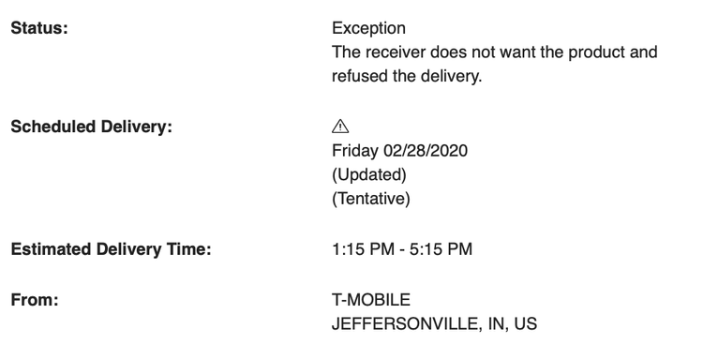
Task: Click the (Updated) note
Action: 369,174
